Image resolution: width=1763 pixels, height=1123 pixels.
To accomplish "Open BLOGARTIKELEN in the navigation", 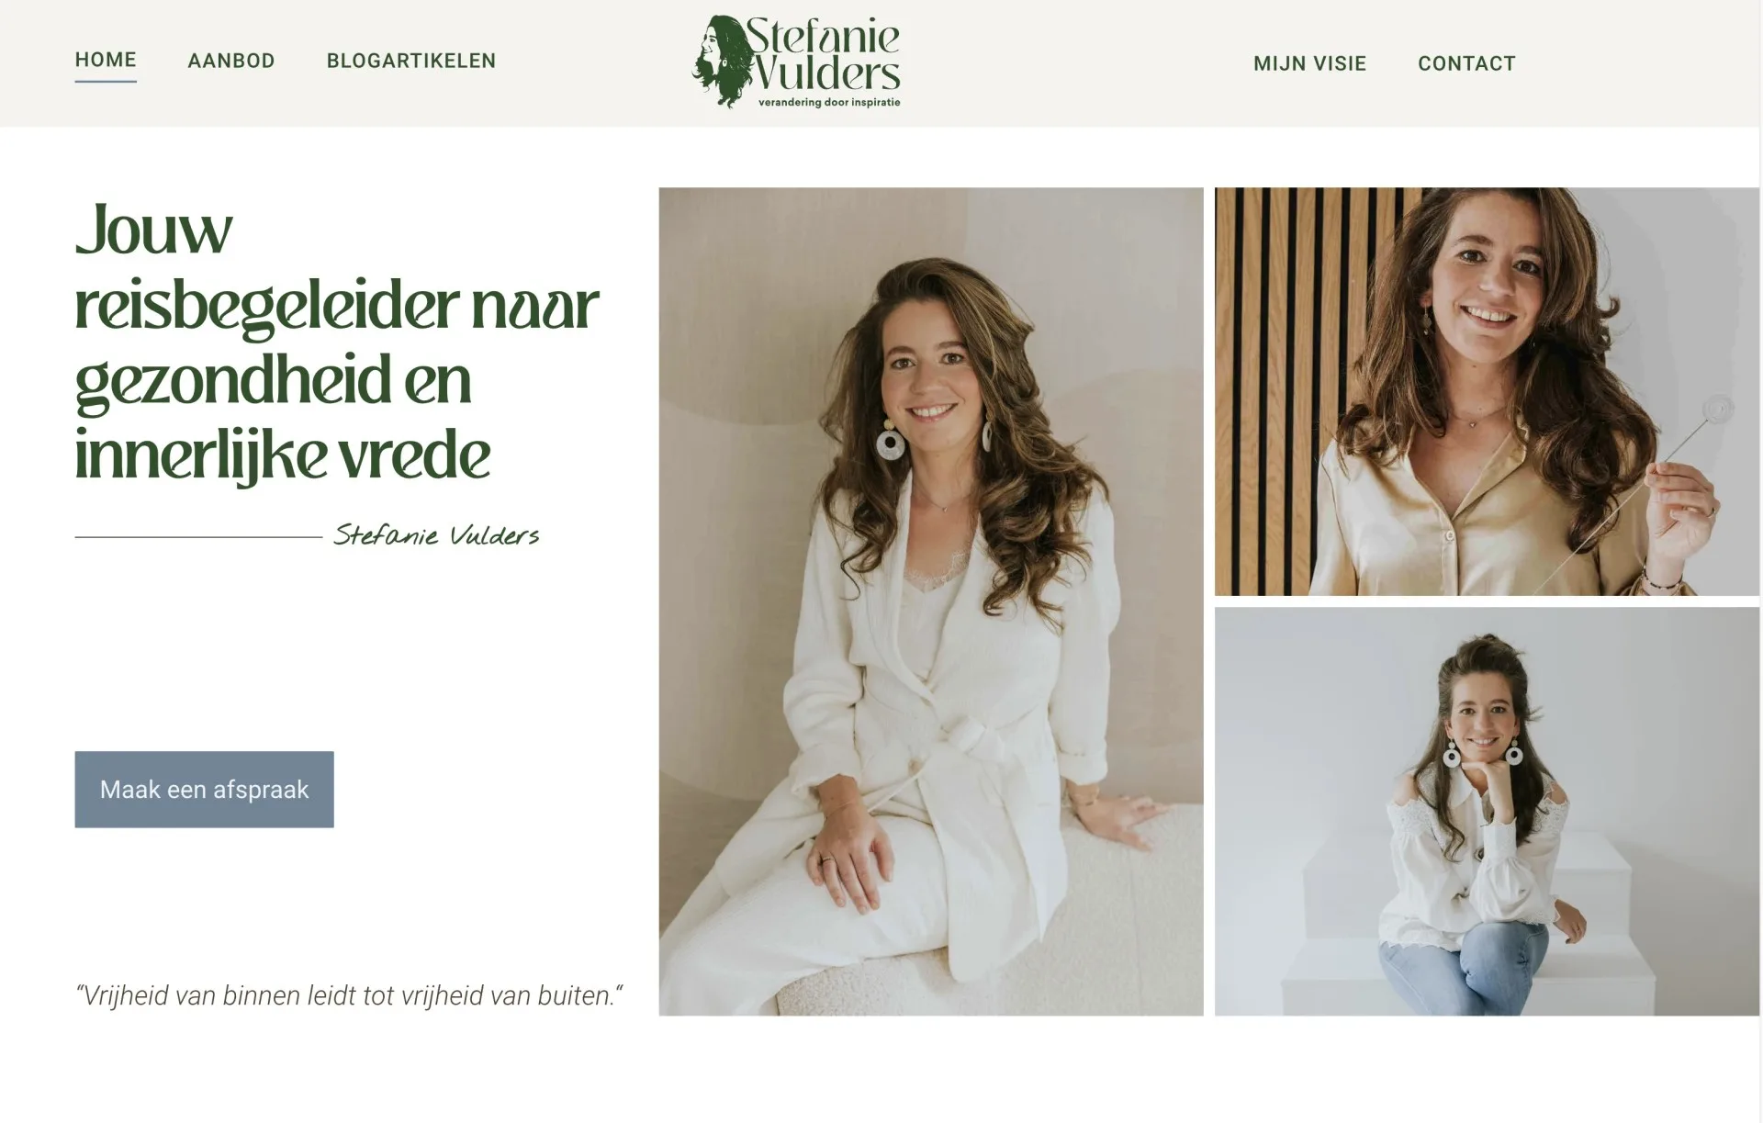I will 411,61.
